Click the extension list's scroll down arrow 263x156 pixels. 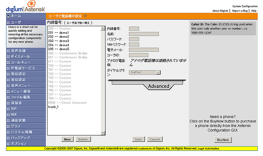pos(103,133)
